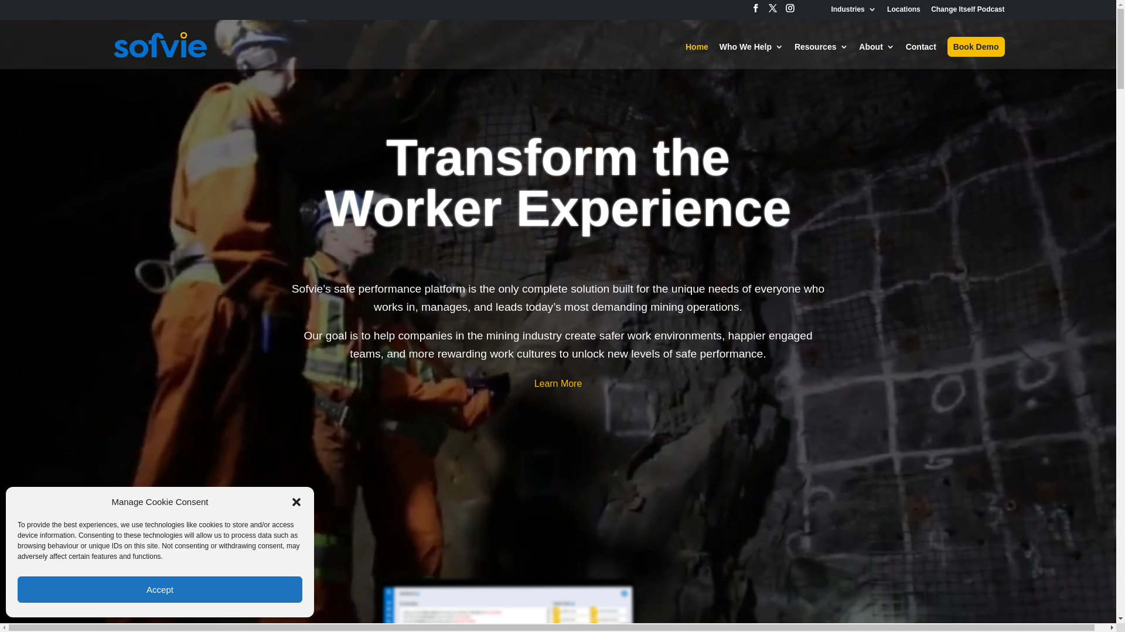Open Sofvie's Facebook page icon
The image size is (1125, 632).
(x=755, y=8)
